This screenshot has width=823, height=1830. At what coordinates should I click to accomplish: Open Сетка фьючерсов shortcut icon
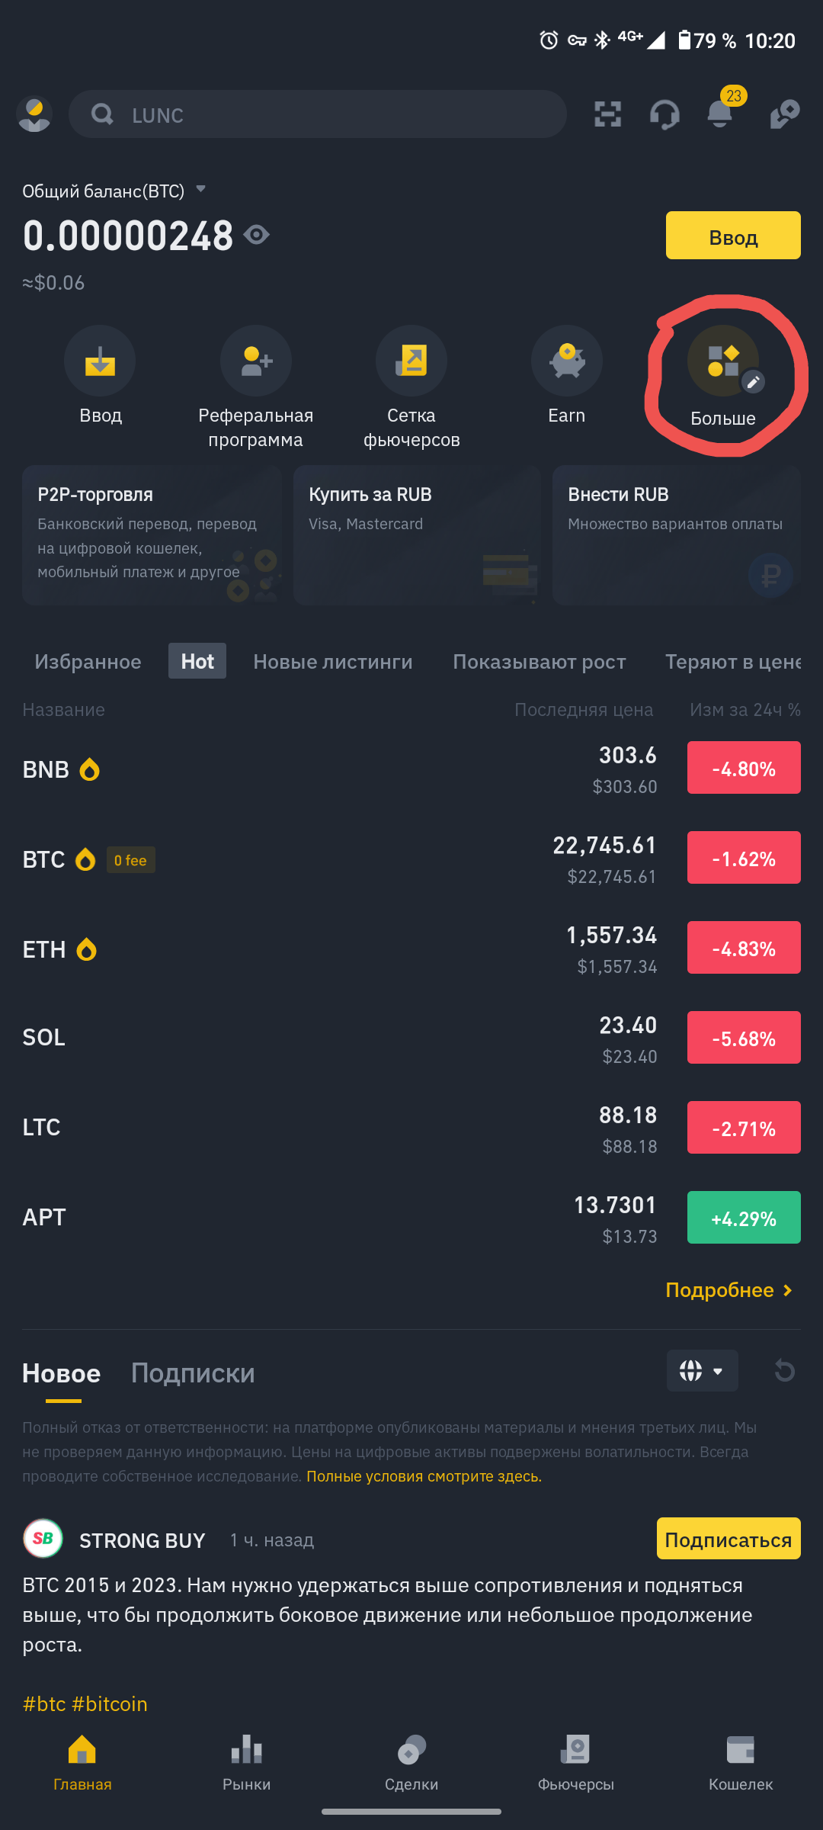[411, 361]
